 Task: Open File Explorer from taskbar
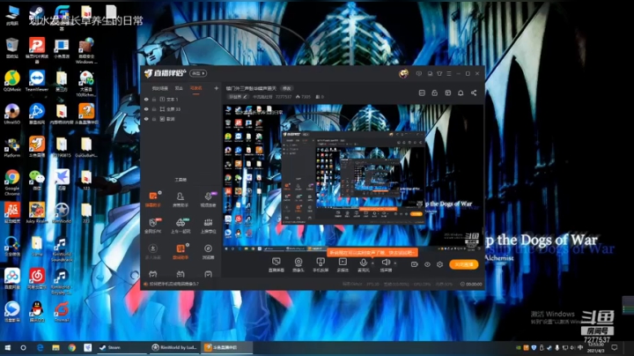(x=55, y=347)
